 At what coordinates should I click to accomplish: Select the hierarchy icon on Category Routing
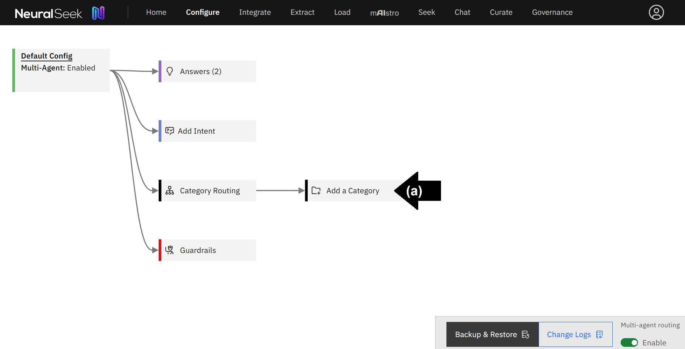(x=170, y=190)
